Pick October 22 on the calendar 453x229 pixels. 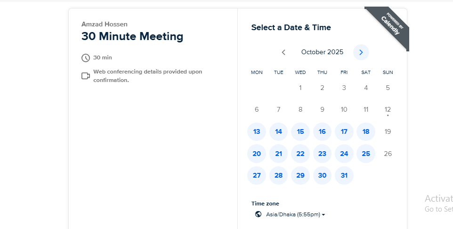click(x=300, y=154)
